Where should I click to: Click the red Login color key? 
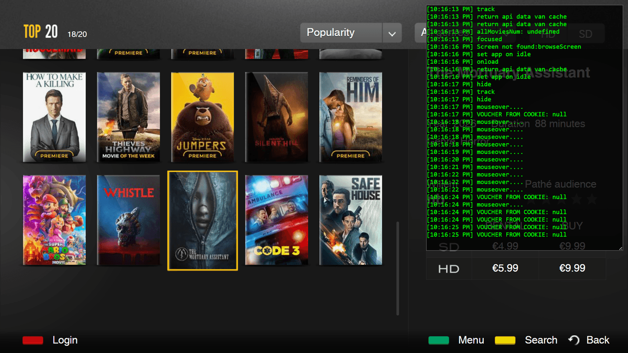33,340
